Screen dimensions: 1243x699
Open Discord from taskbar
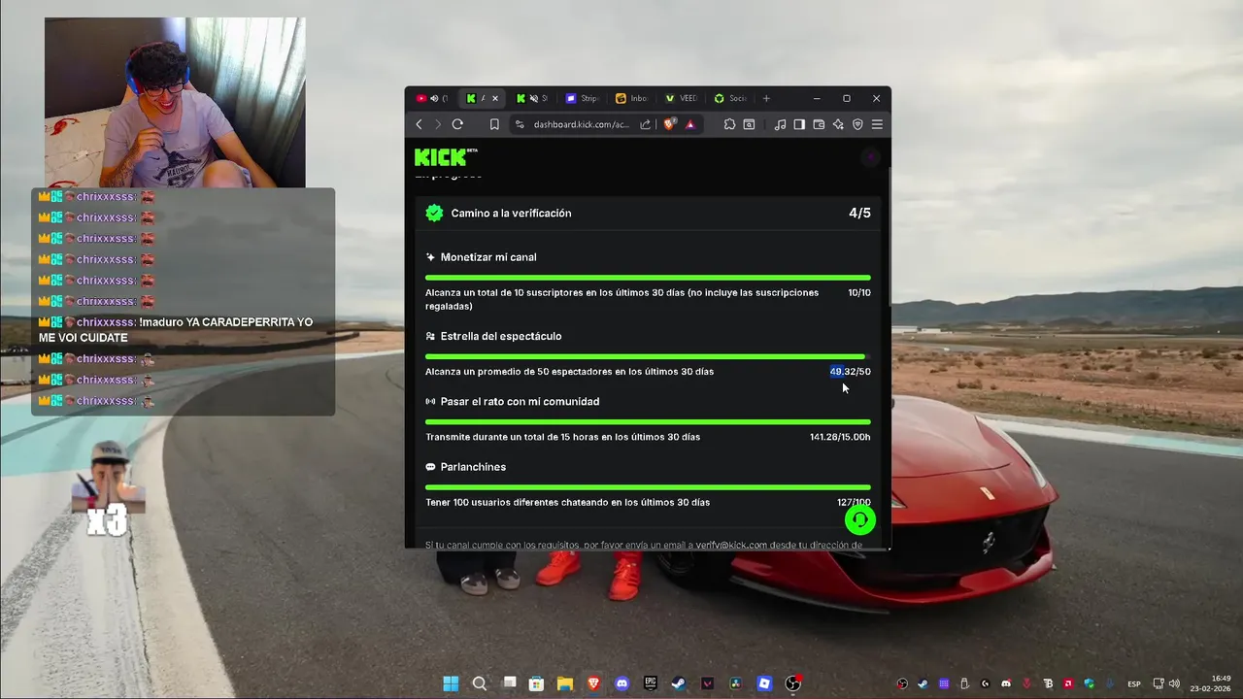pyautogui.click(x=621, y=683)
